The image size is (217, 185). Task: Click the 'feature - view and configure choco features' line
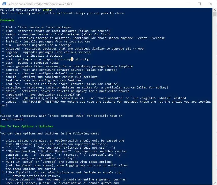42,80
